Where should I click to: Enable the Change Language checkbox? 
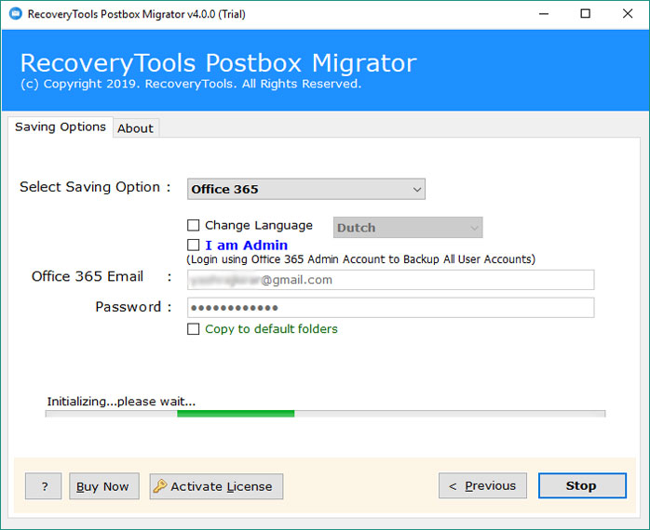pyautogui.click(x=194, y=225)
